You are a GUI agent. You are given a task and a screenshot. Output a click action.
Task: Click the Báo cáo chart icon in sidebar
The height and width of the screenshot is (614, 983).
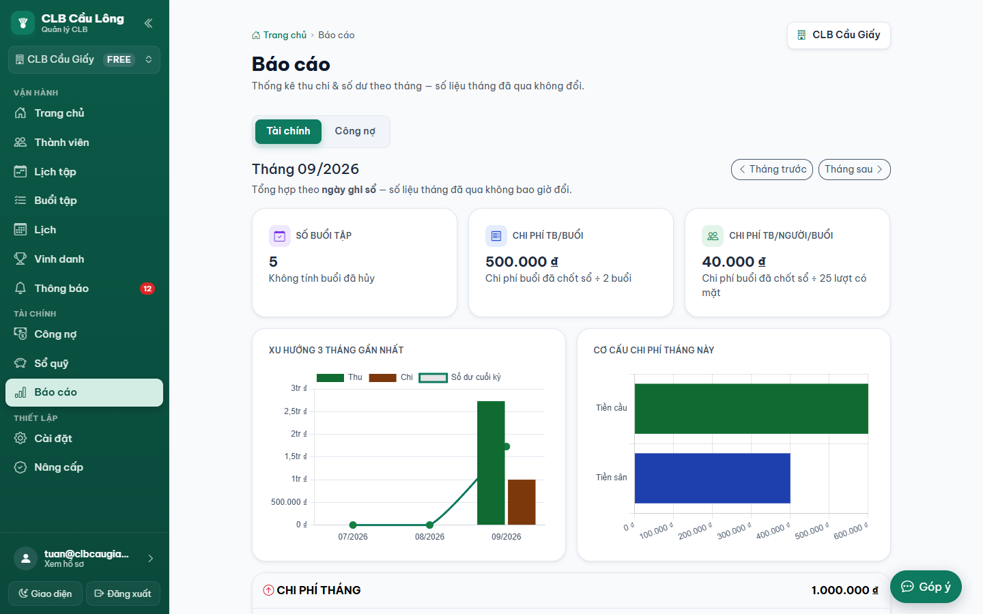click(20, 392)
